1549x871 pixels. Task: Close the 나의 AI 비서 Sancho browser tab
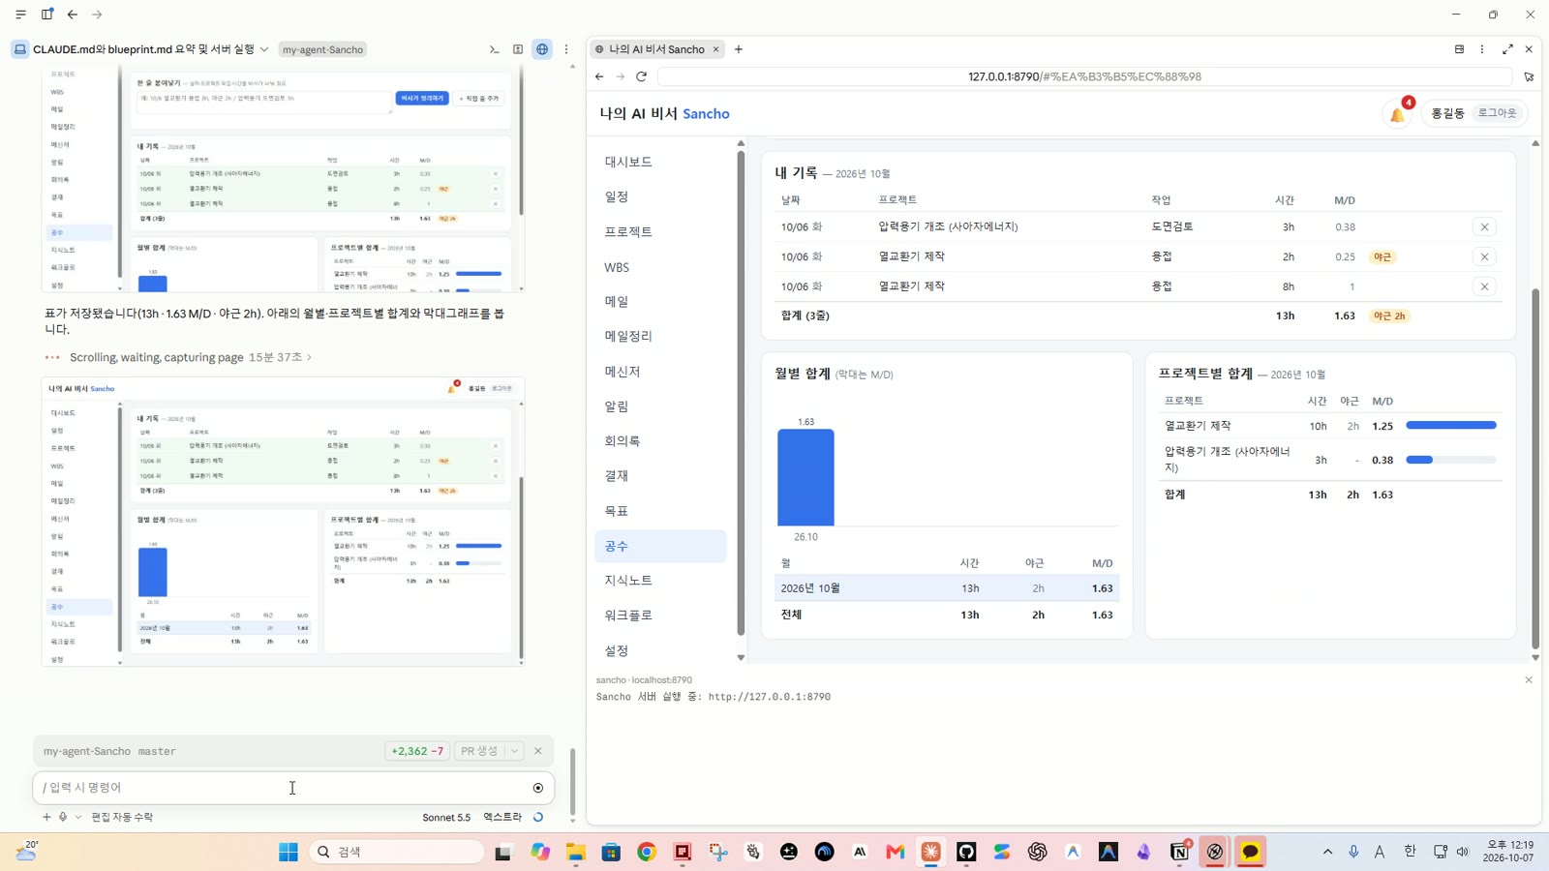(716, 49)
